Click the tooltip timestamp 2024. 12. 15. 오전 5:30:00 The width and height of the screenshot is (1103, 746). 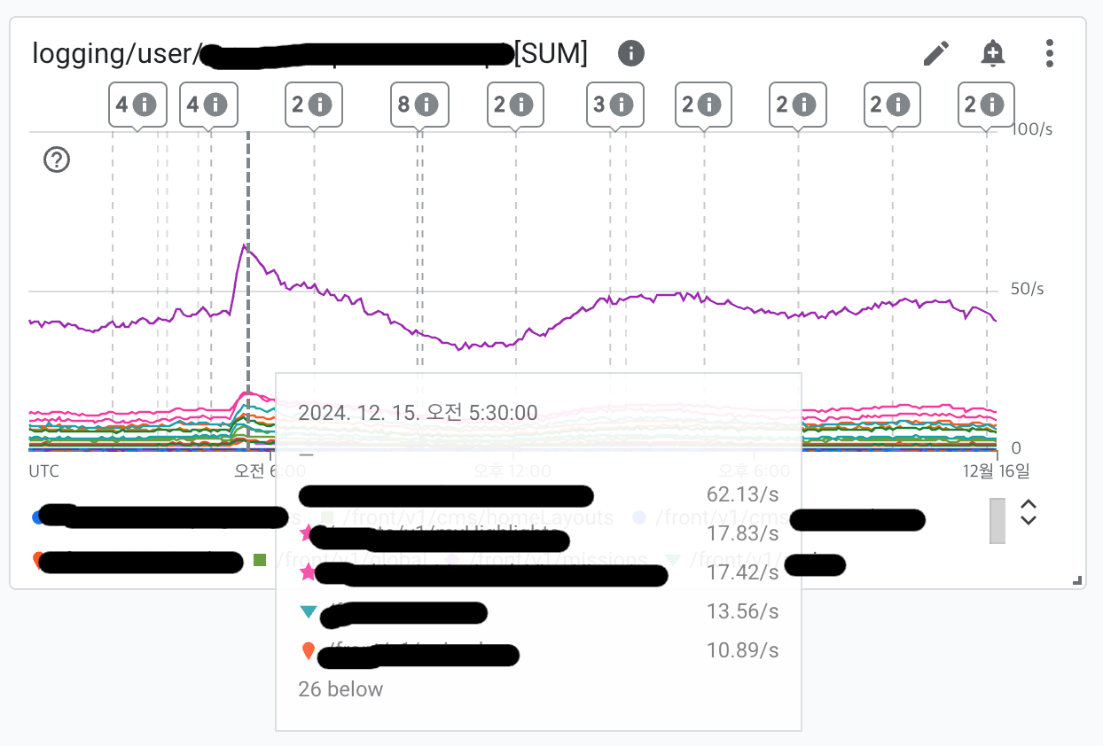pyautogui.click(x=418, y=413)
